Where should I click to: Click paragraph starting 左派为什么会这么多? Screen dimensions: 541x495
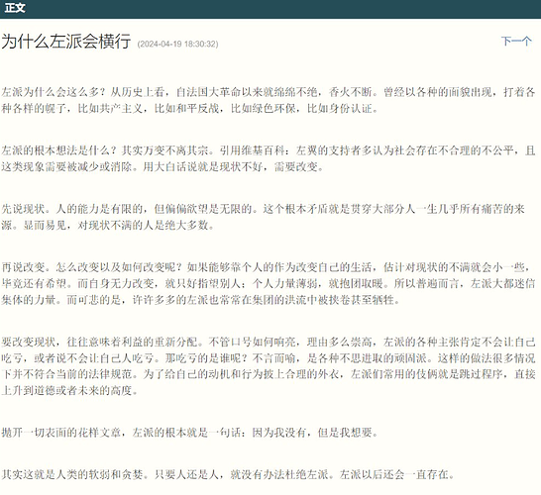269,100
